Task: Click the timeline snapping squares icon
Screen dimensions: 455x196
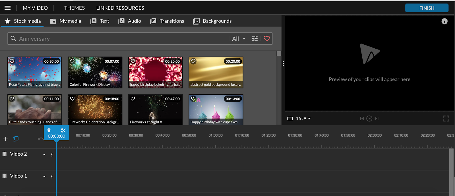Action: [16, 139]
